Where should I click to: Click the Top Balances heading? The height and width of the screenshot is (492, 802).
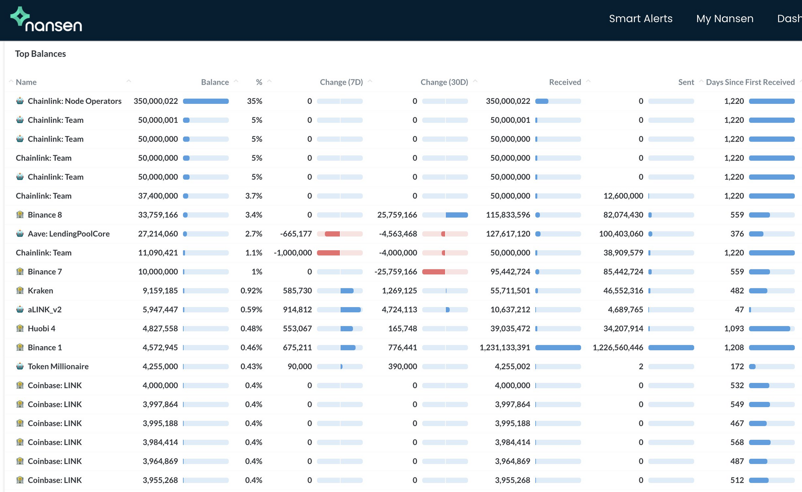(x=41, y=54)
